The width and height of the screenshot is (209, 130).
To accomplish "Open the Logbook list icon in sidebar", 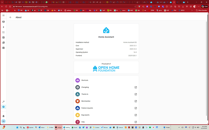I will (3, 32).
